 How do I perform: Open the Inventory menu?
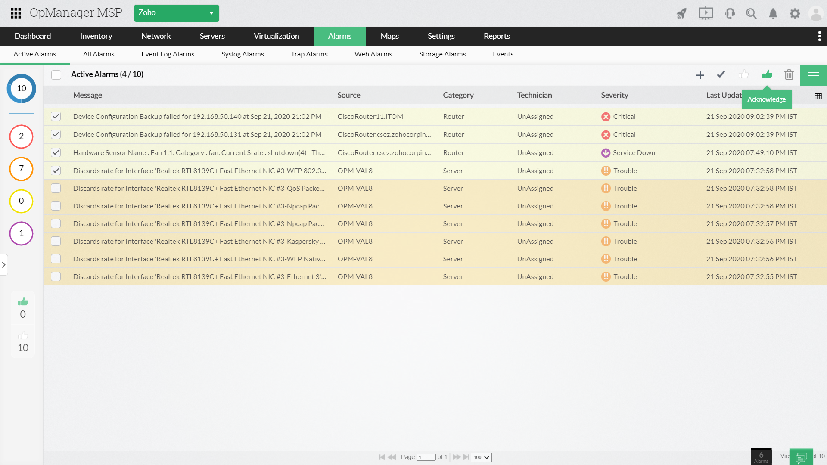[x=96, y=36]
